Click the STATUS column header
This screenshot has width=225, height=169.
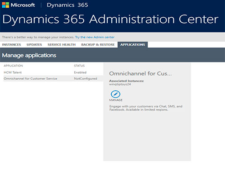(79, 66)
